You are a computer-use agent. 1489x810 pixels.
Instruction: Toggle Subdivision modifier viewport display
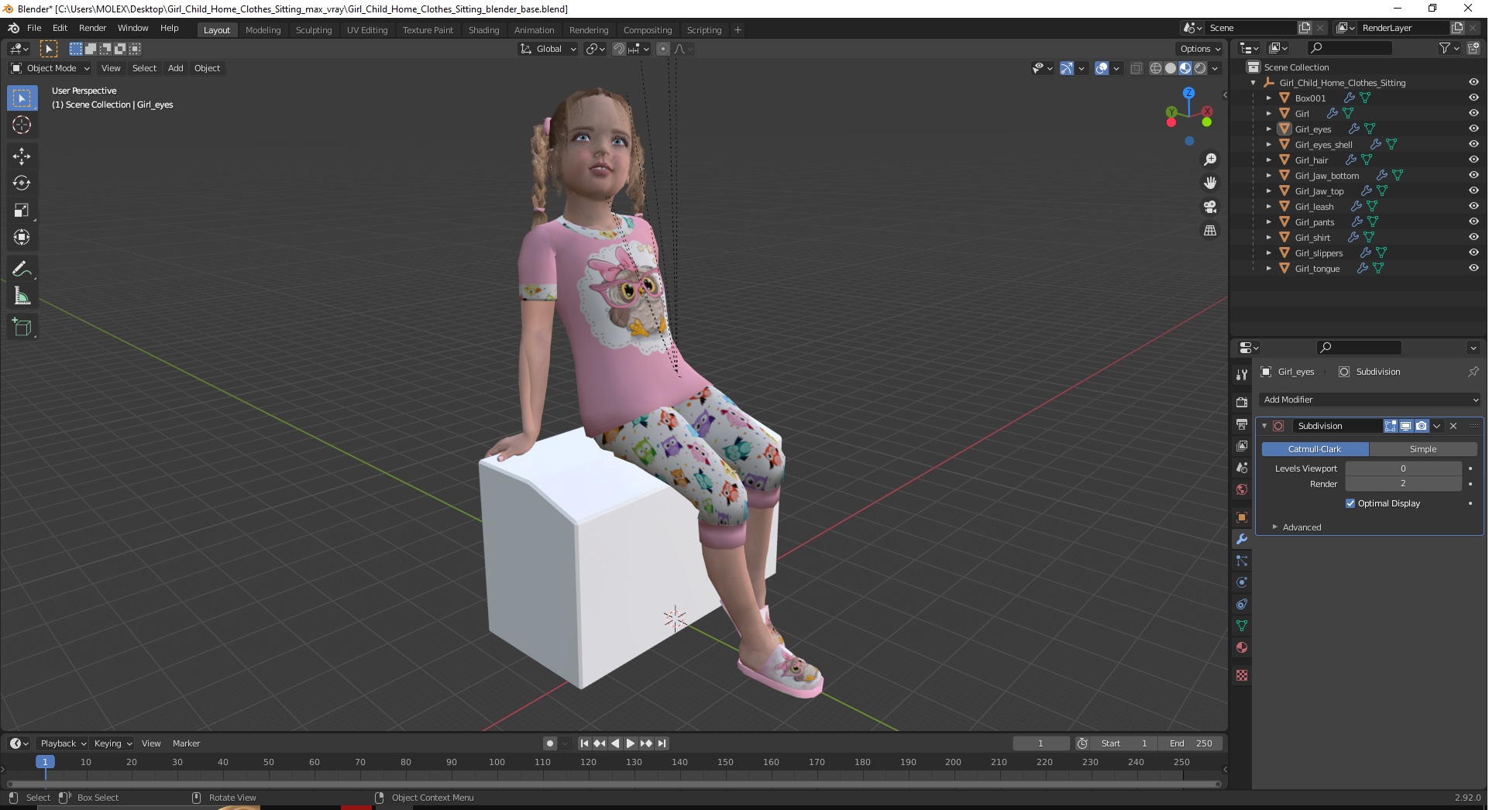click(x=1405, y=426)
